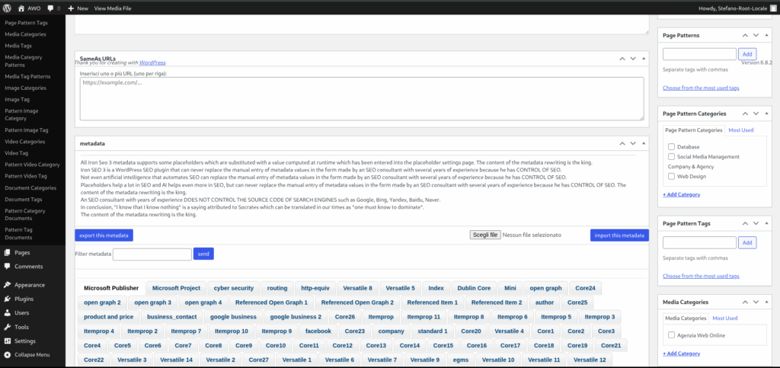Move Page Patterns panel up
The height and width of the screenshot is (368, 780).
click(745, 35)
